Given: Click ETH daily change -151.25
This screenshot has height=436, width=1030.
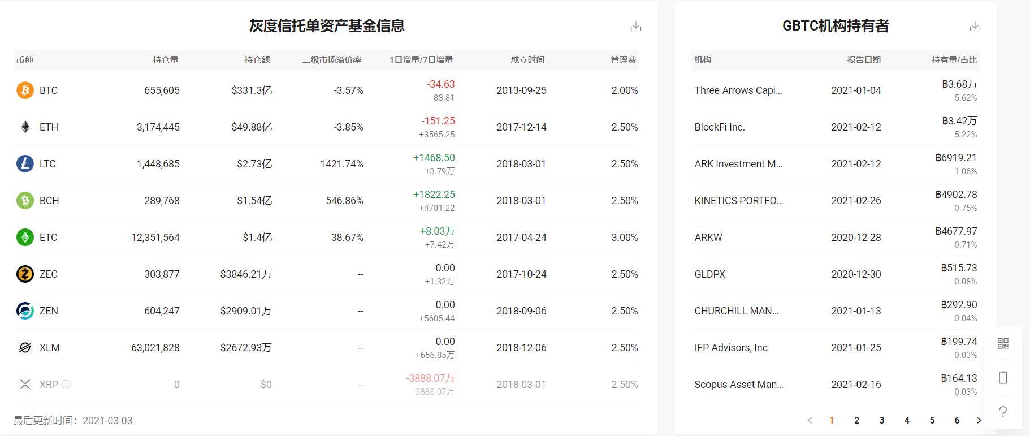Looking at the screenshot, I should point(438,121).
